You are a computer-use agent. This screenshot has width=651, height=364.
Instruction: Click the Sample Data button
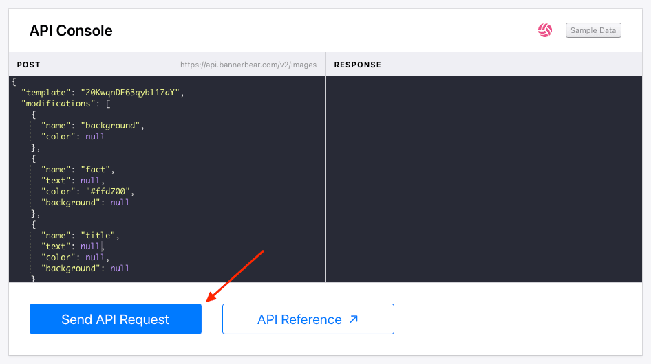[x=593, y=30]
